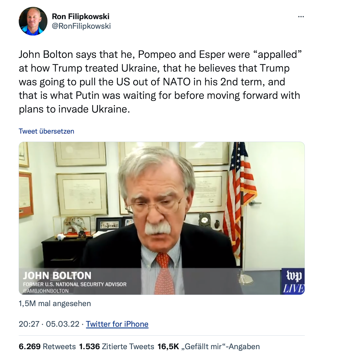345x357 pixels.
Task: Click the JOHN BOLTON name caption in video
Action: [x=57, y=275]
